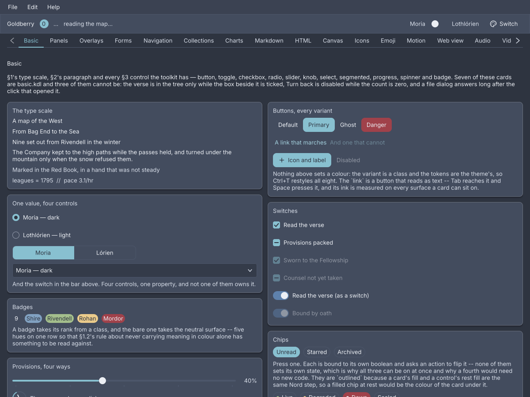Open the Charts tab
530x397 pixels.
[x=234, y=41]
